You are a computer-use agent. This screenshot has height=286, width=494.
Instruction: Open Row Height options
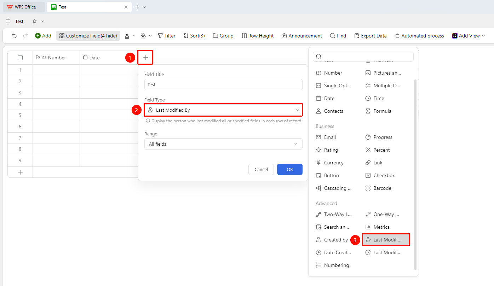coord(258,36)
